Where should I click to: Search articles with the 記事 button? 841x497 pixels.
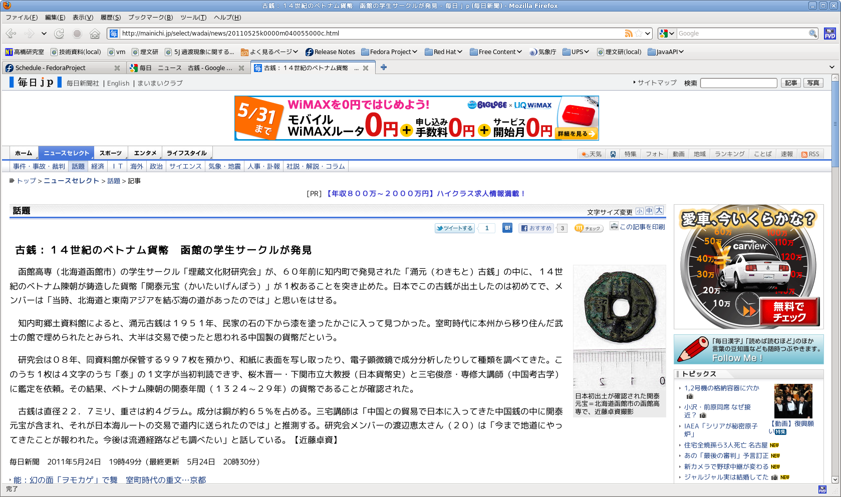click(x=791, y=83)
